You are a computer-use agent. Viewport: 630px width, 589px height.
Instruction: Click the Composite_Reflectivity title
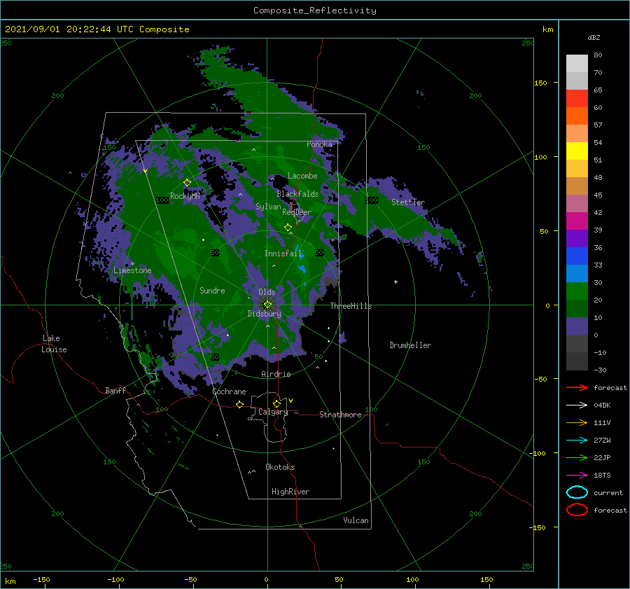coord(315,11)
